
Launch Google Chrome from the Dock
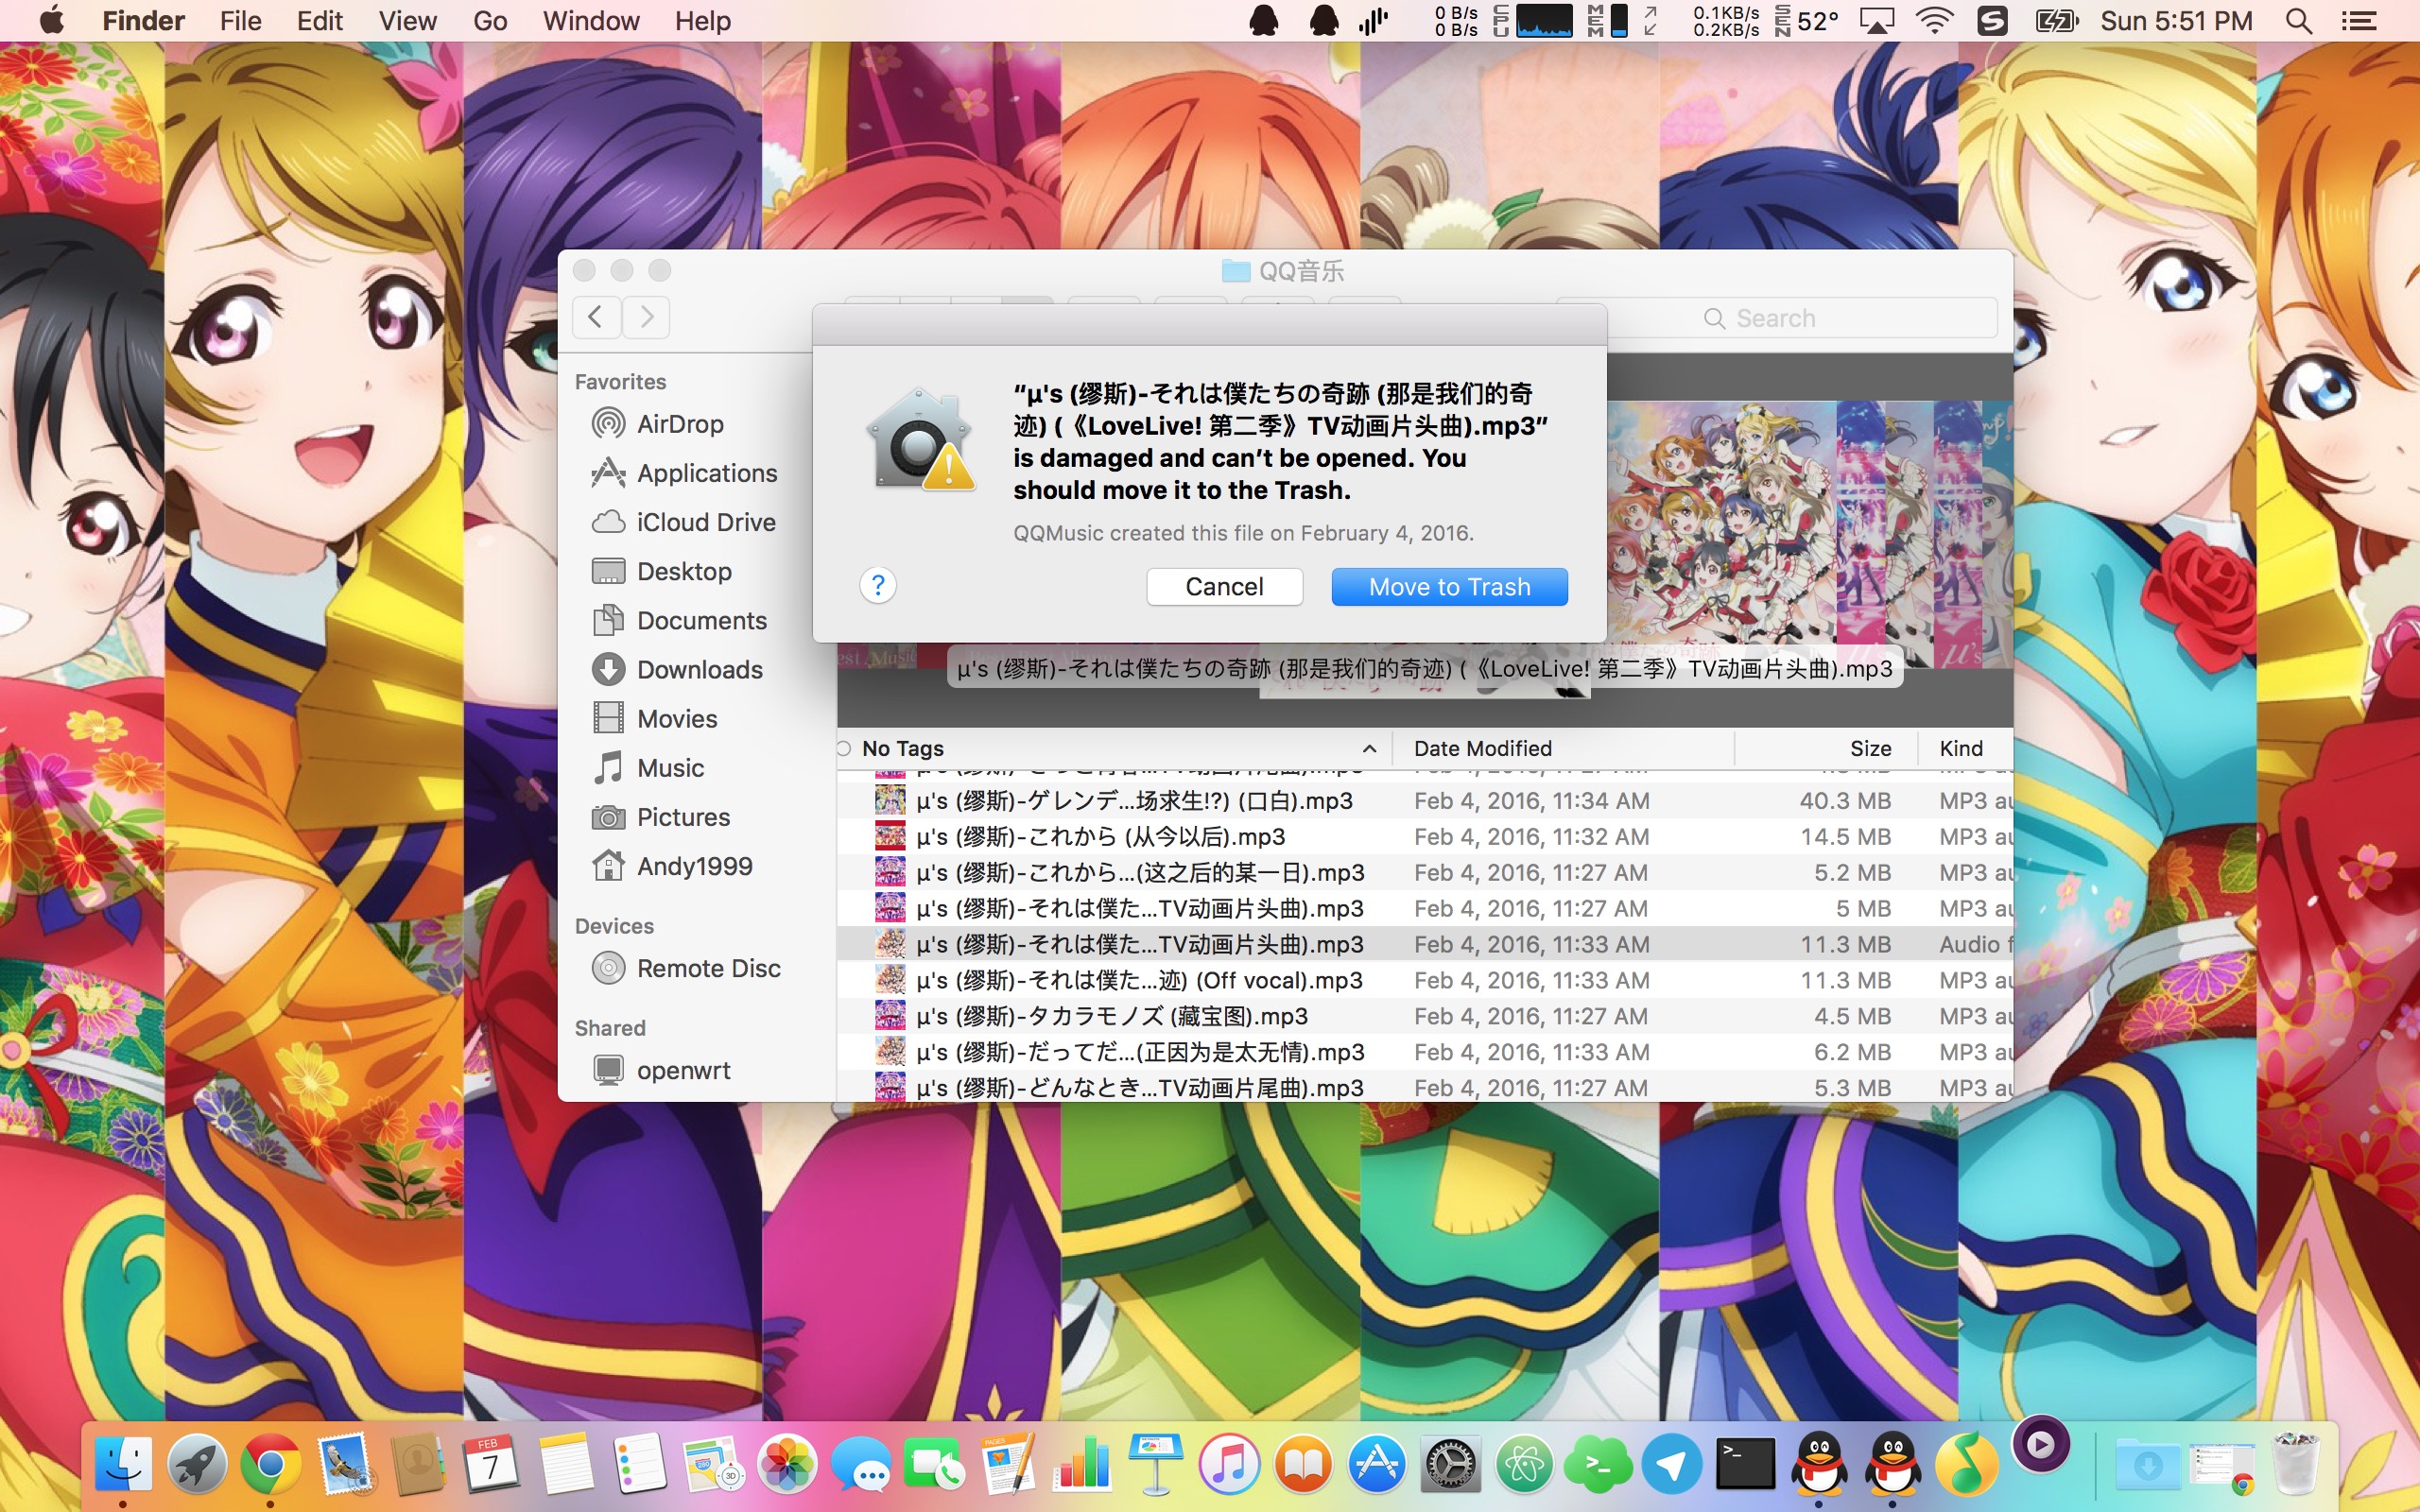tap(270, 1465)
